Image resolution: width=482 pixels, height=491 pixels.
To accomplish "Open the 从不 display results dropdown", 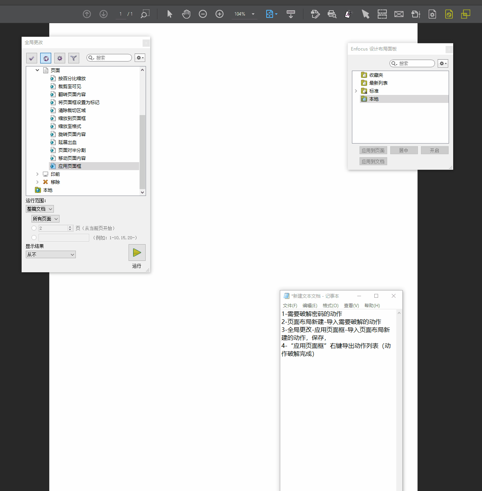I will pyautogui.click(x=51, y=254).
